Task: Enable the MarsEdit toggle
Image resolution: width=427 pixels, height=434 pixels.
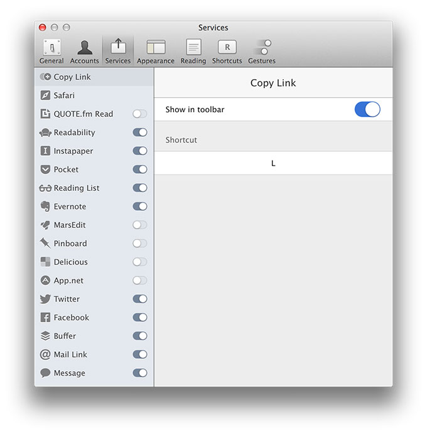Action: click(139, 225)
